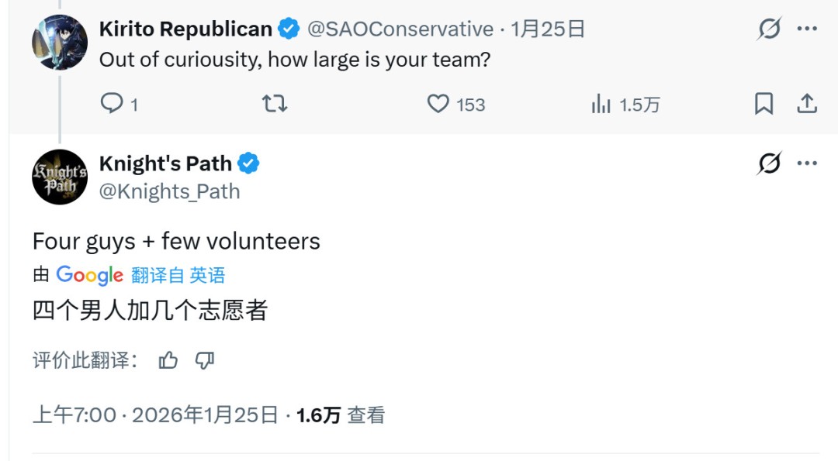The image size is (838, 461).
Task: Open the @Knights_Path handle link
Action: 170,191
